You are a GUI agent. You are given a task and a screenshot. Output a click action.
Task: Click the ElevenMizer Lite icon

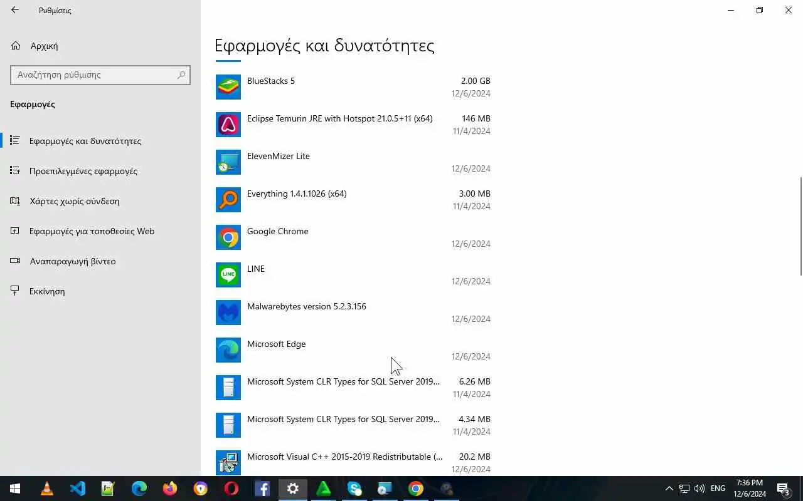228,162
